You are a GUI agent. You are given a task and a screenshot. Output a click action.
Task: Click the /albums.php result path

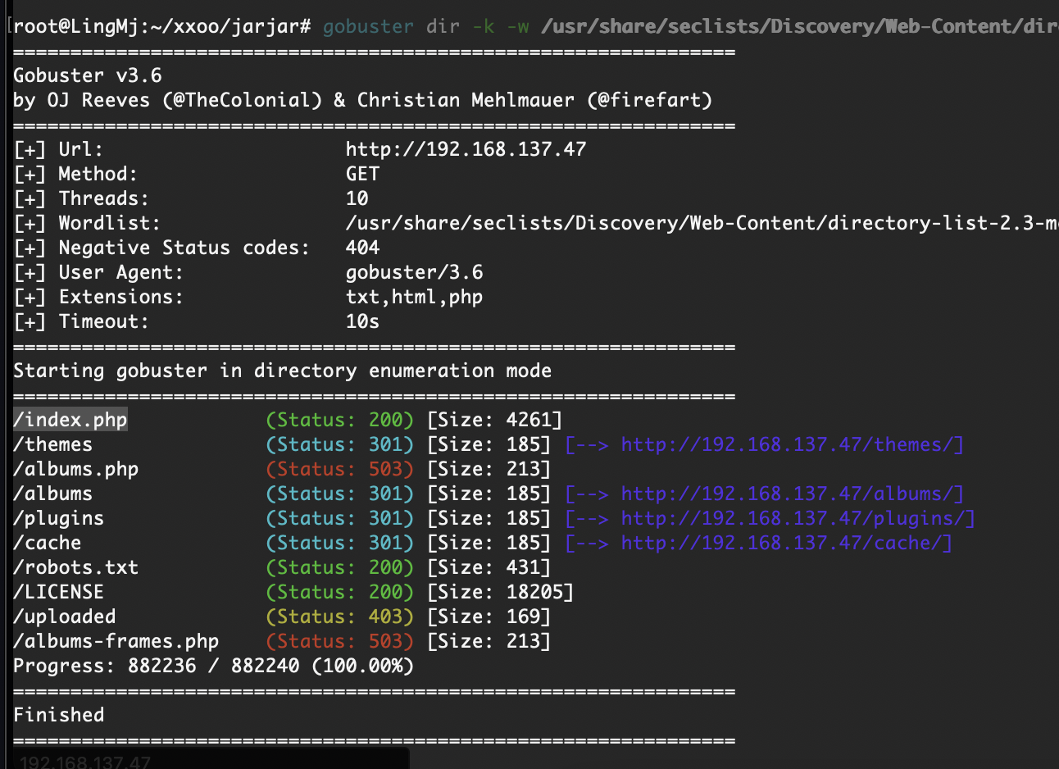[76, 469]
